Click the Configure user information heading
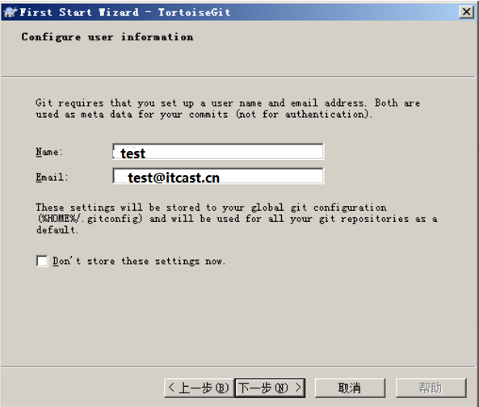The height and width of the screenshot is (407, 479). (107, 37)
